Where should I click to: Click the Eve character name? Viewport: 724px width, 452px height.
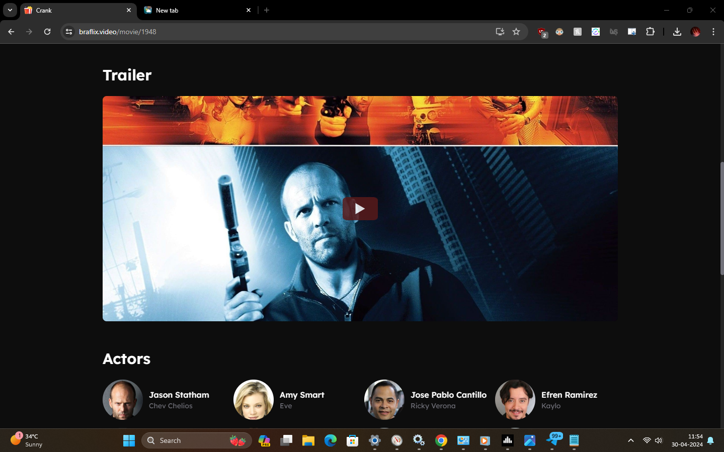(286, 406)
